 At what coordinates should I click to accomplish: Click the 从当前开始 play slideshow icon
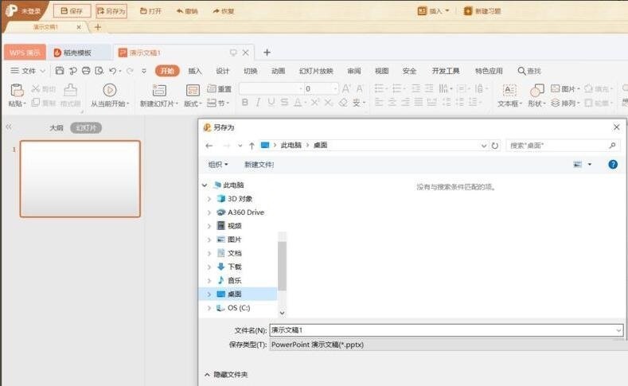(x=110, y=90)
